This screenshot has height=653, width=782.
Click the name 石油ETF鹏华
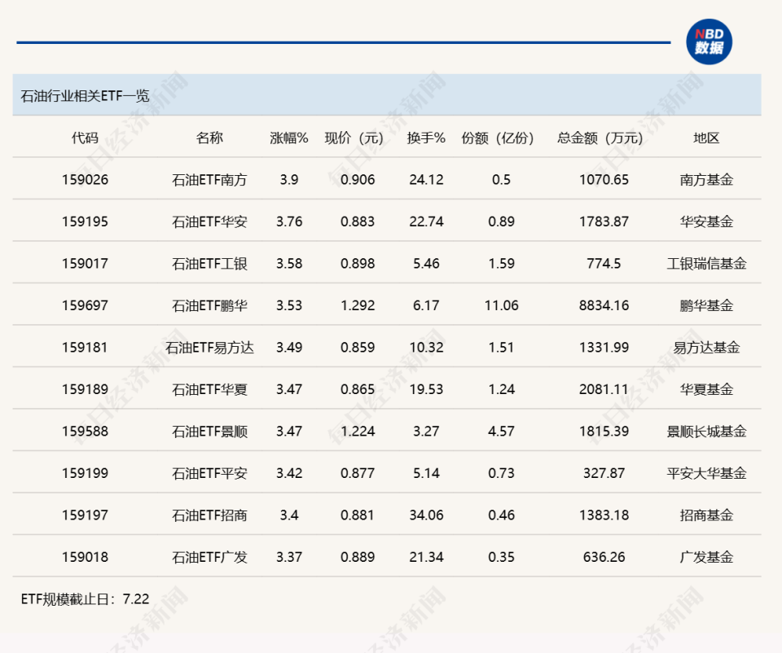point(209,305)
